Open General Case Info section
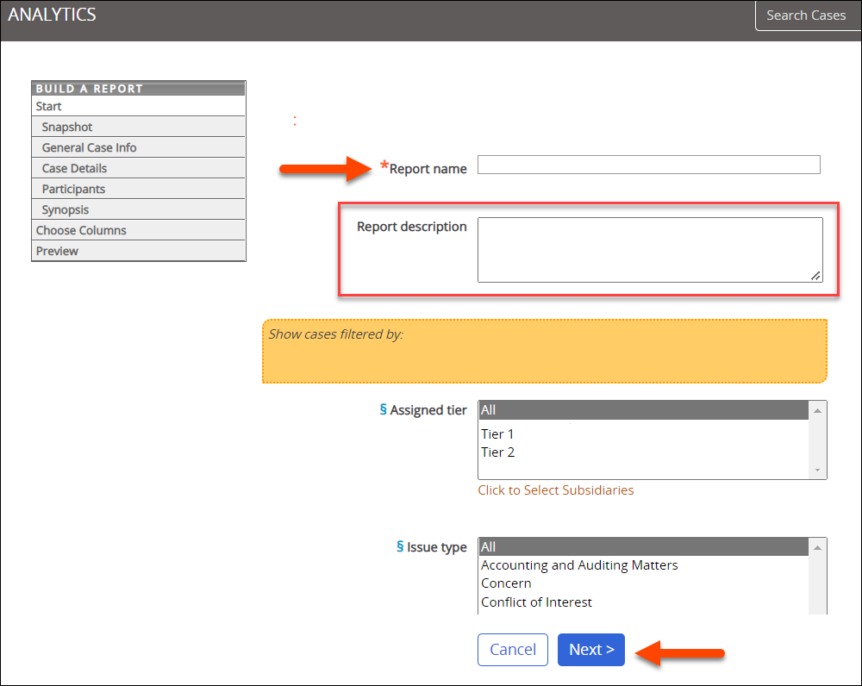This screenshot has height=686, width=862. (x=89, y=147)
